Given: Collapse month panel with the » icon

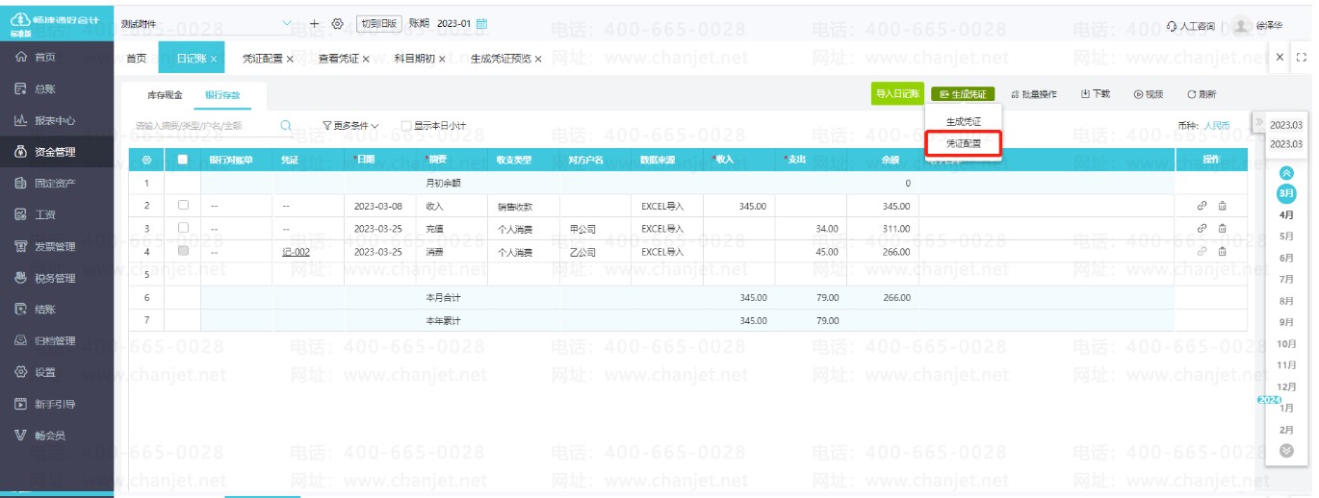Looking at the screenshot, I should point(1259,122).
